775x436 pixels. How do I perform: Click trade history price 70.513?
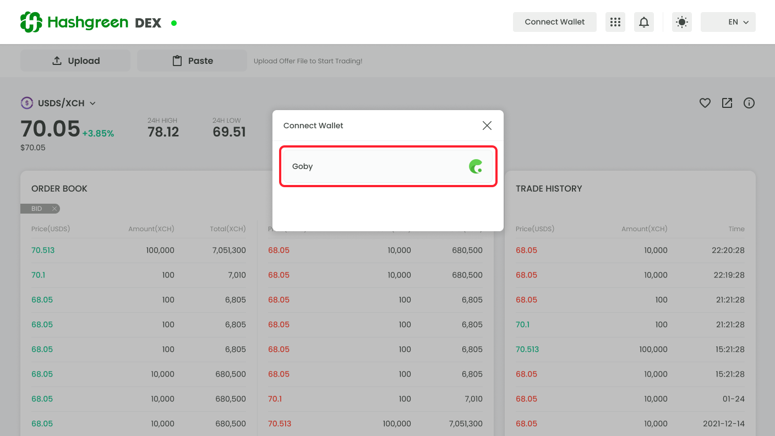point(527,349)
